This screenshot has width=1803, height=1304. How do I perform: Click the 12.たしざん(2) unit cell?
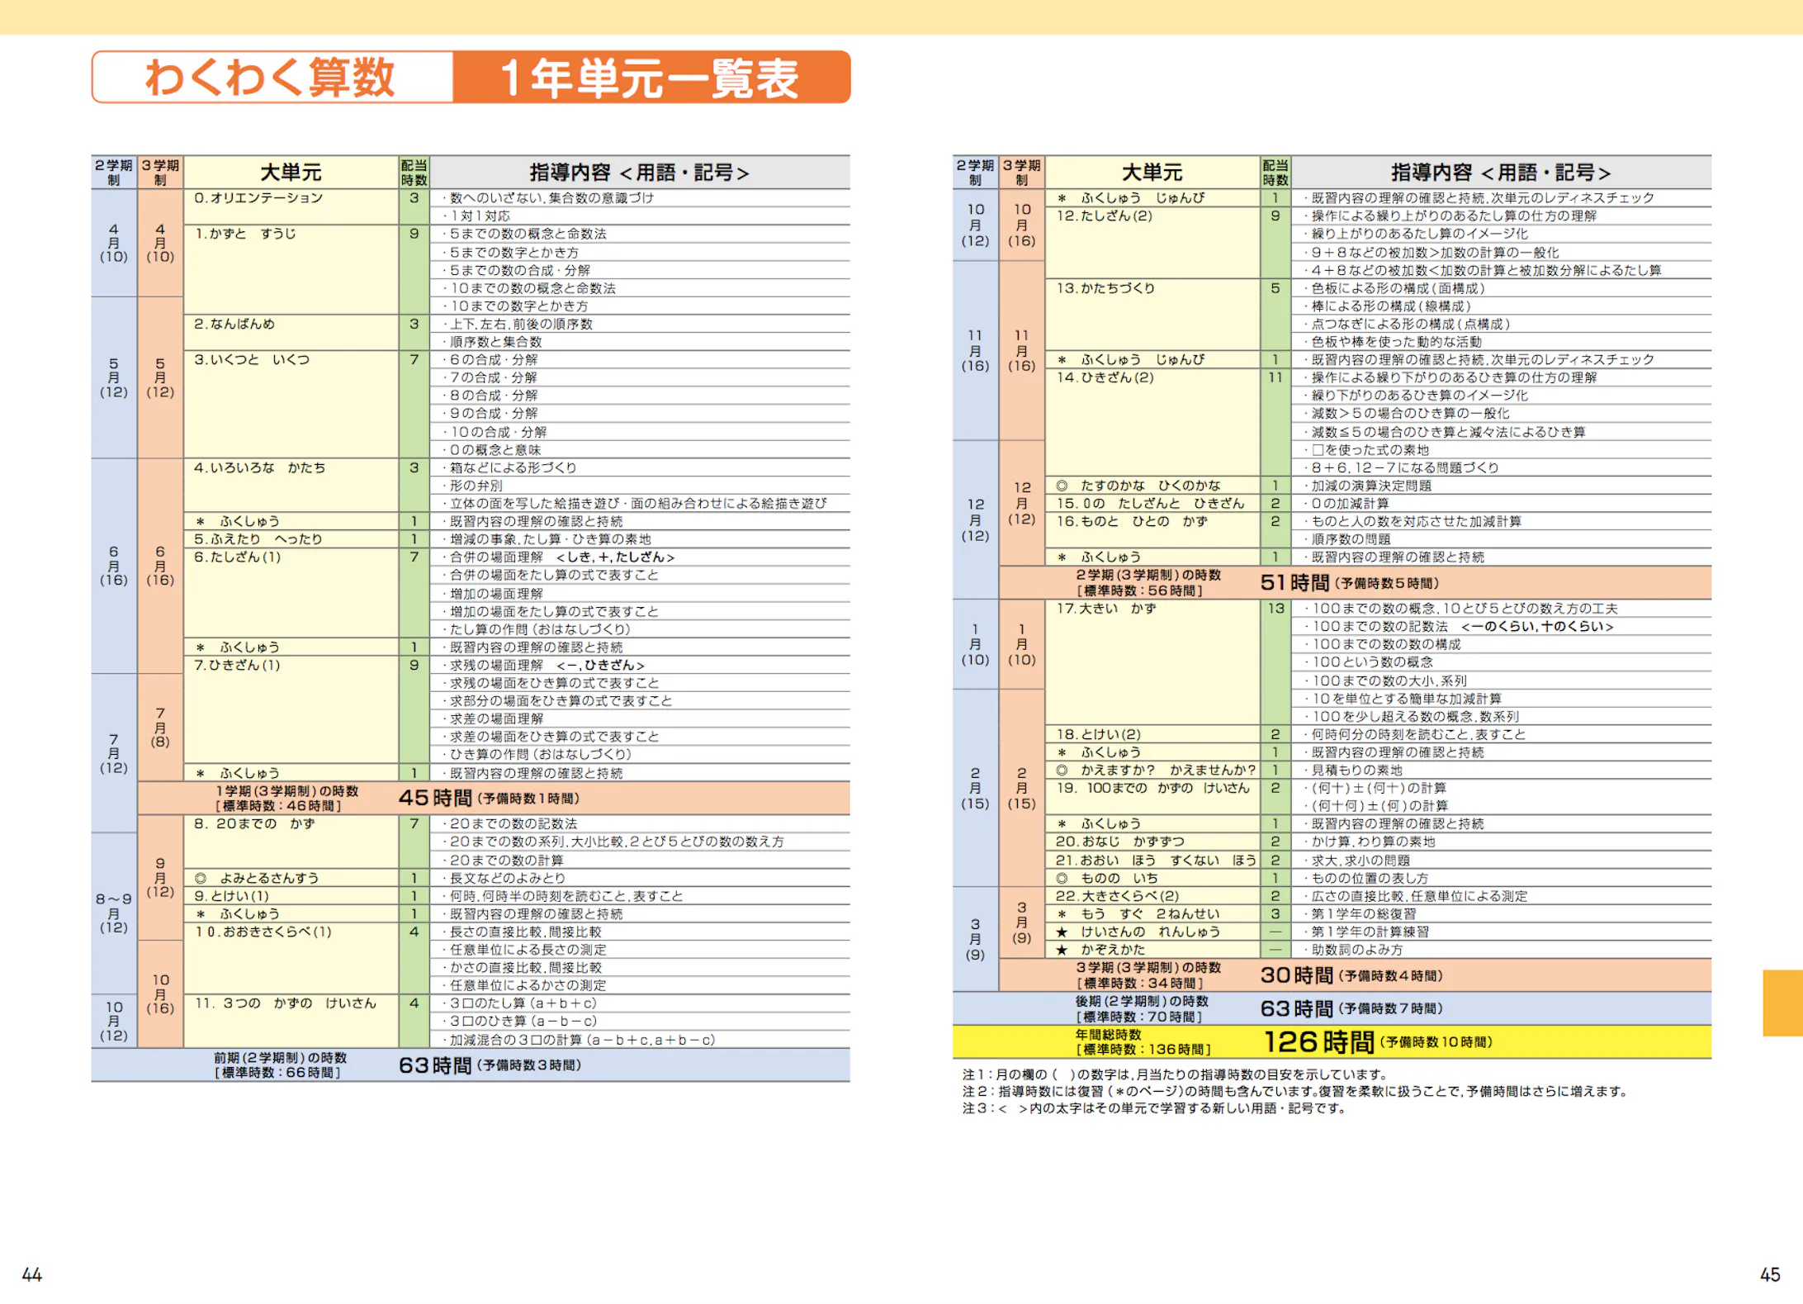[1106, 216]
